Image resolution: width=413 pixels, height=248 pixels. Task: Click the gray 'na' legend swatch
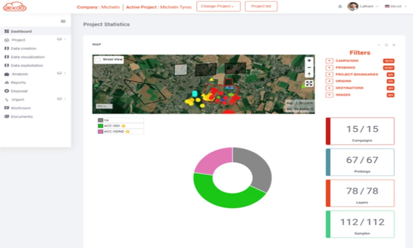pos(100,120)
